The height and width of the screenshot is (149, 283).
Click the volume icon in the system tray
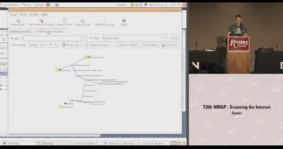click(x=150, y=5)
